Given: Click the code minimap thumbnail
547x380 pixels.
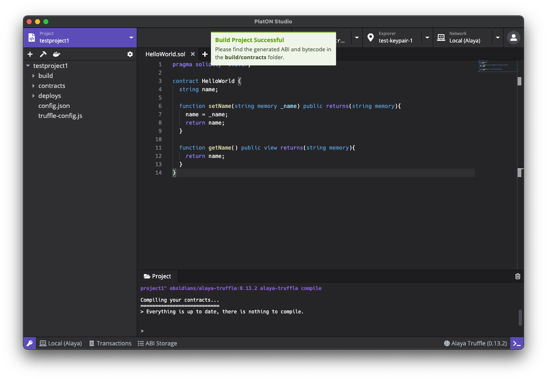Looking at the screenshot, I should (x=497, y=66).
